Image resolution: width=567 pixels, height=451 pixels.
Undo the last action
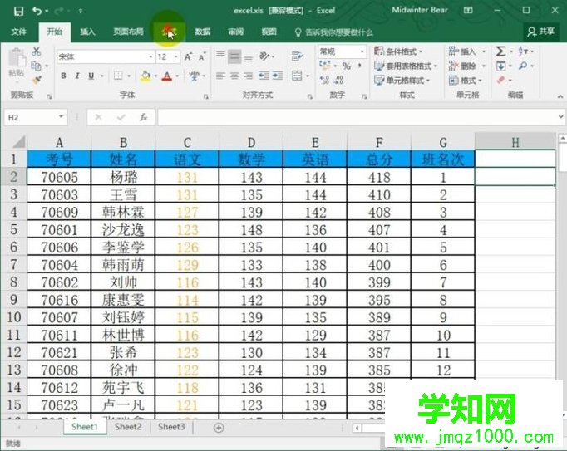coord(37,11)
